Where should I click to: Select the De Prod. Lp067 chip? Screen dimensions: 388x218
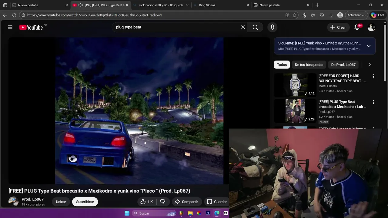tap(343, 65)
